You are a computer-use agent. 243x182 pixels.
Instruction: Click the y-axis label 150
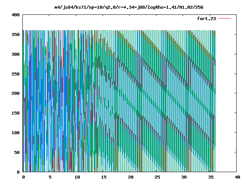16,113
